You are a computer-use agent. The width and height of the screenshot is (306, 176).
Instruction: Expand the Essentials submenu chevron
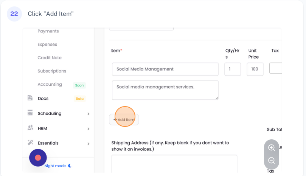click(x=88, y=144)
